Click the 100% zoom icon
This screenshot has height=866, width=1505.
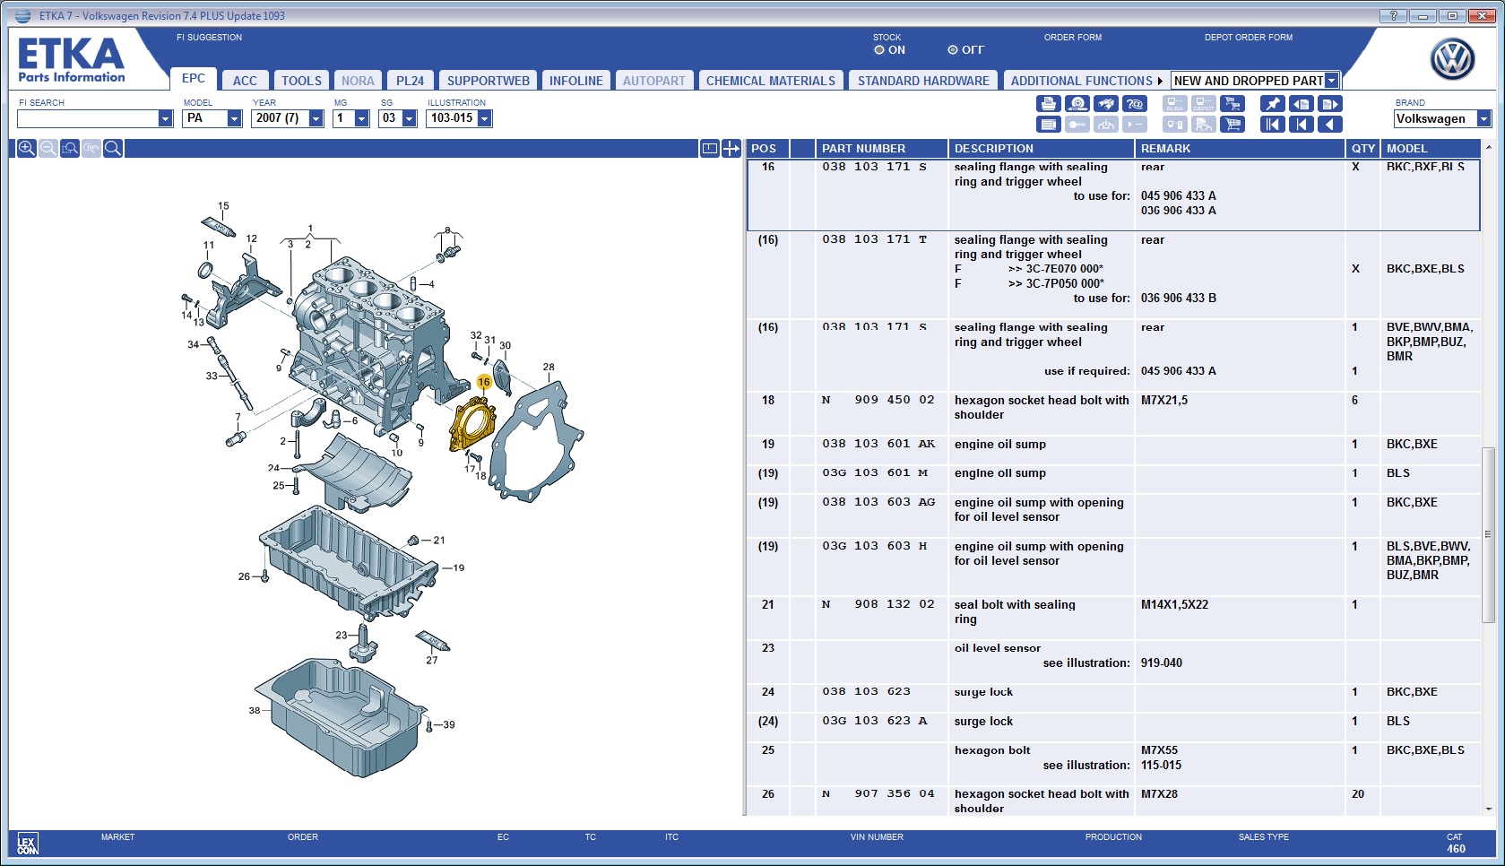point(91,149)
